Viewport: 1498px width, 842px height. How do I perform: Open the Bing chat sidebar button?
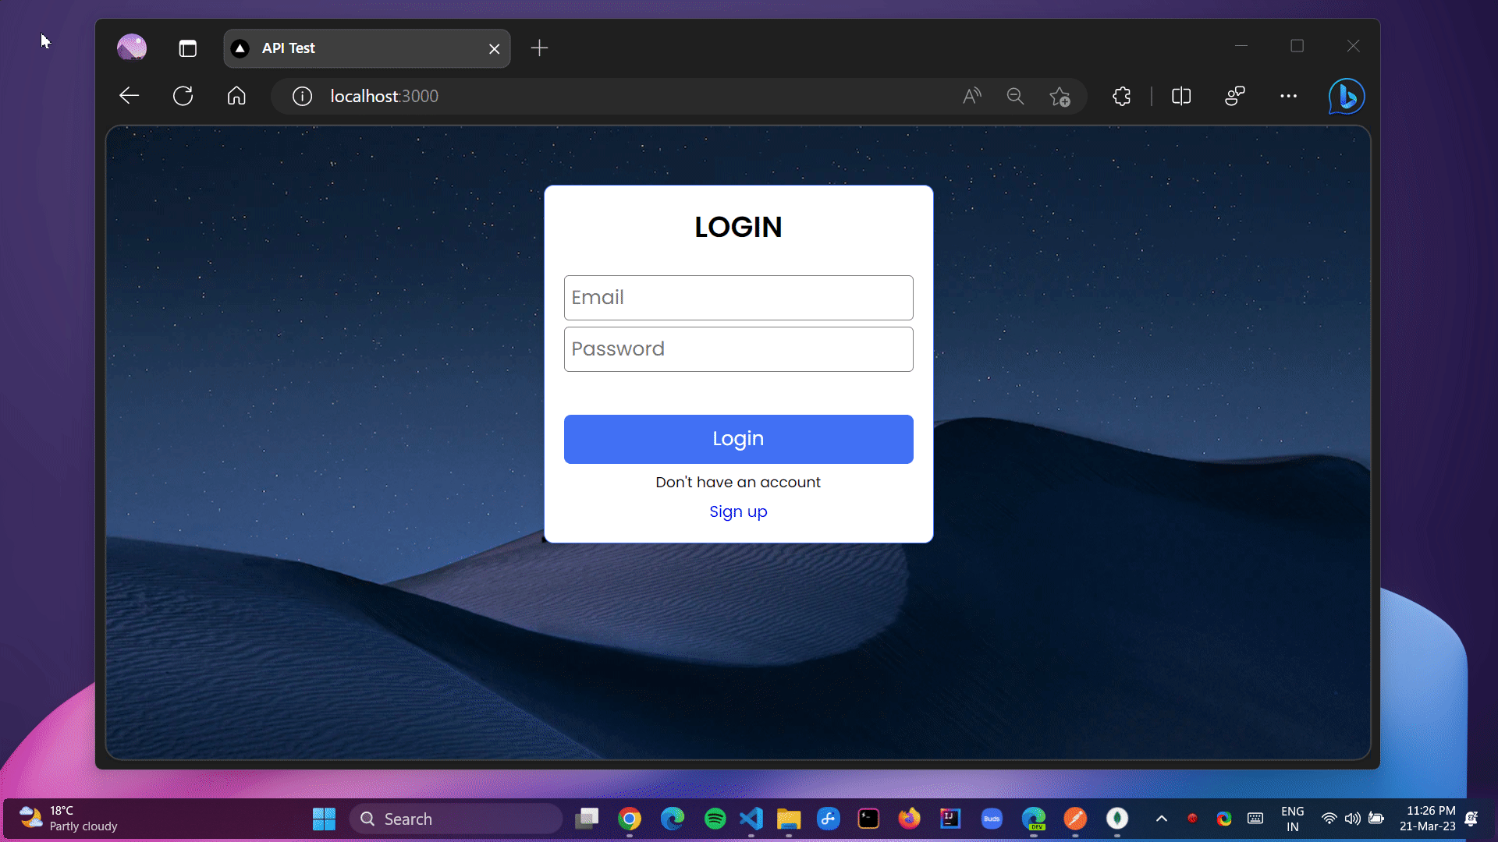click(1347, 96)
